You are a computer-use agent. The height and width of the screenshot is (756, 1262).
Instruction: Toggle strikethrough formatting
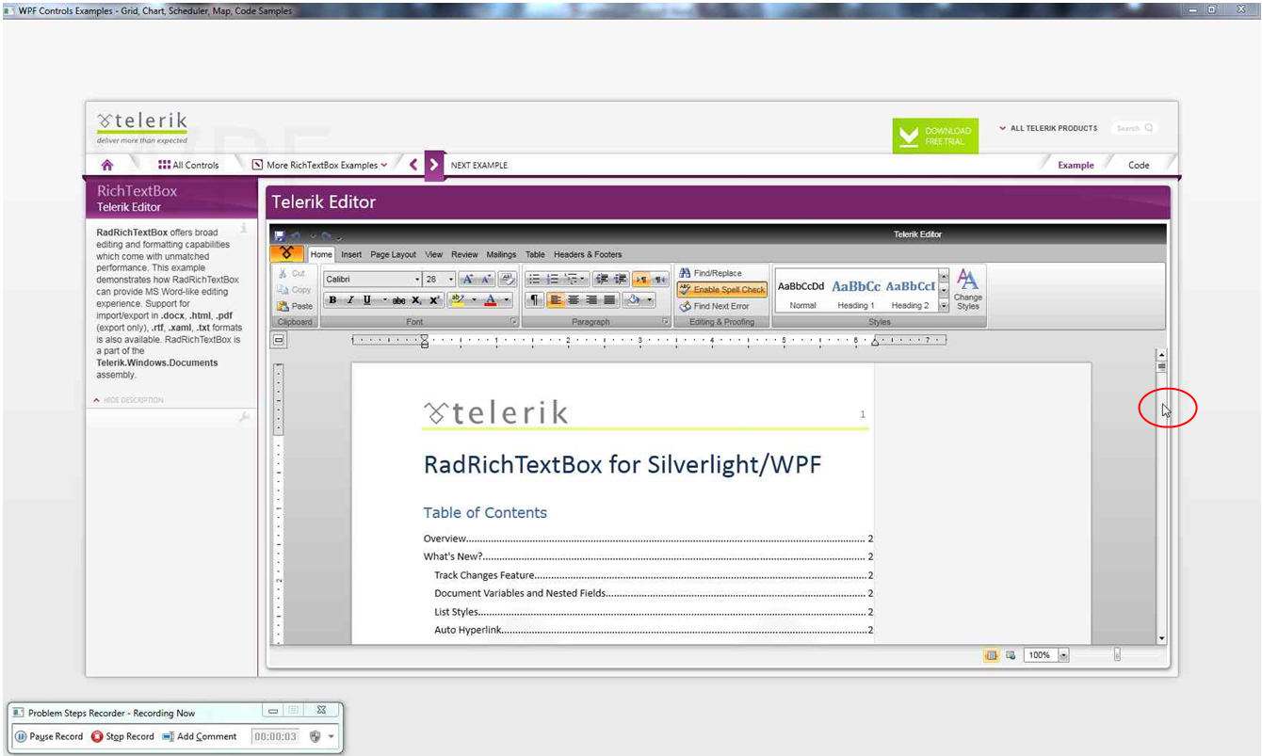[398, 300]
